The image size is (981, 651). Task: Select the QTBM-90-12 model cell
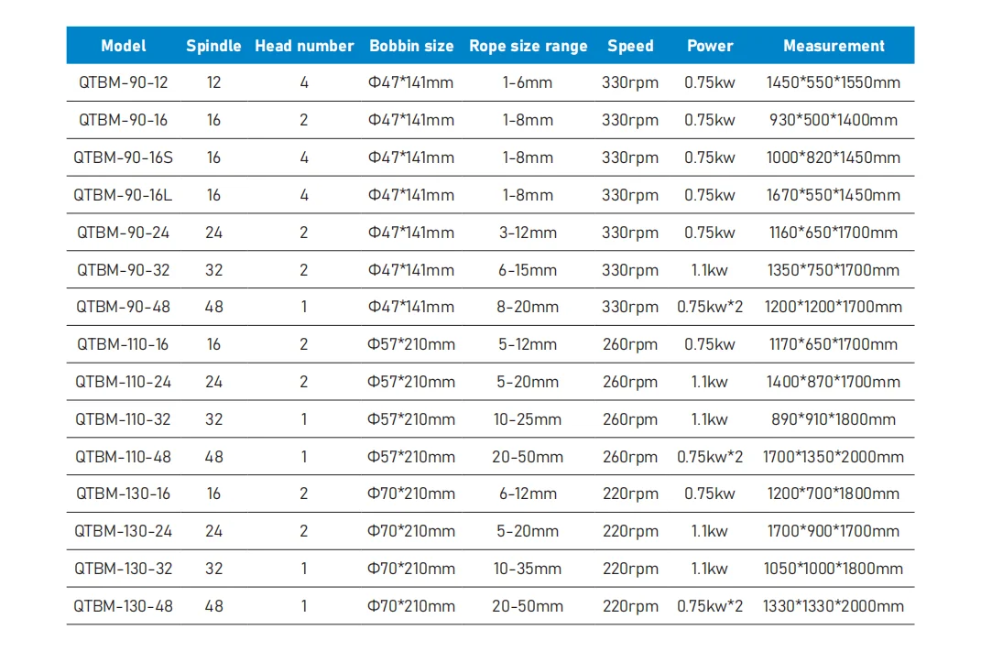124,82
